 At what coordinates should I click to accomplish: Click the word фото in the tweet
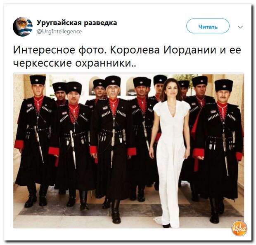(91, 50)
